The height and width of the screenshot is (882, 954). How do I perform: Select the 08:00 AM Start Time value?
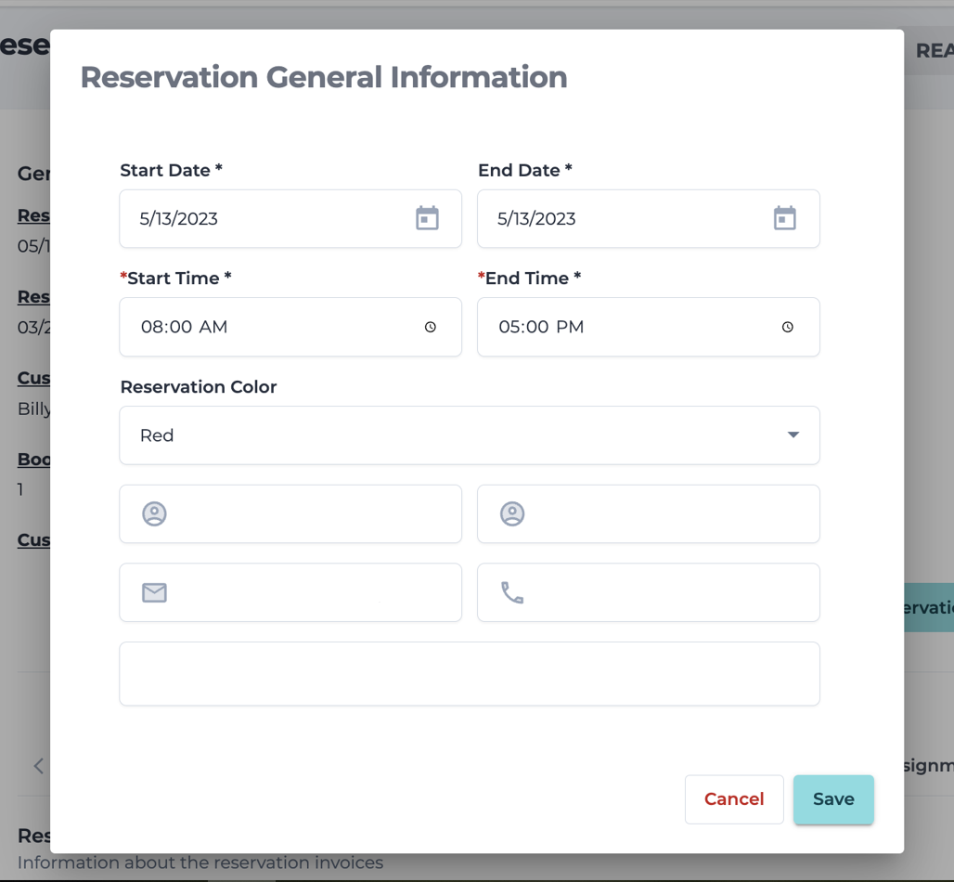[184, 327]
